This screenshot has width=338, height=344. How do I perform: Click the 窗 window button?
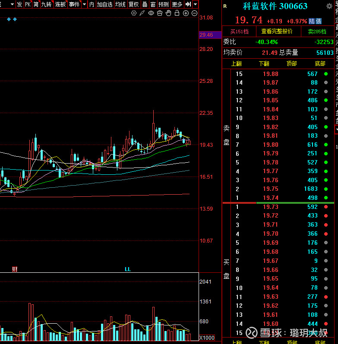coord(153,4)
